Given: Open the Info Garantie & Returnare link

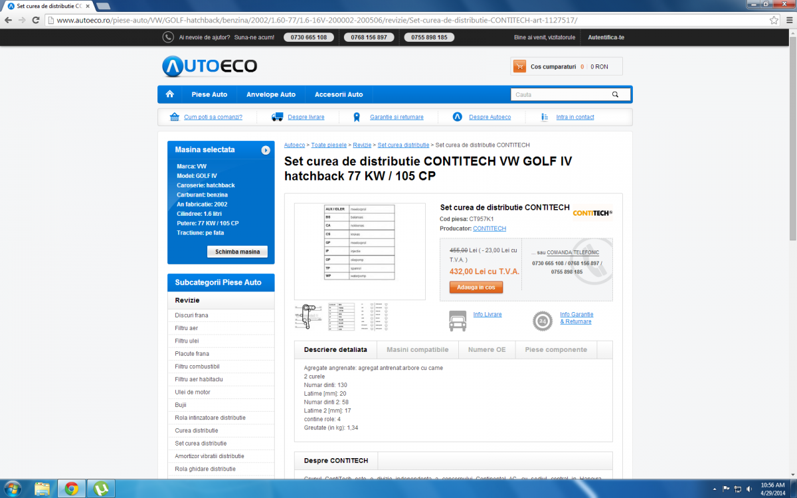Looking at the screenshot, I should coord(576,318).
